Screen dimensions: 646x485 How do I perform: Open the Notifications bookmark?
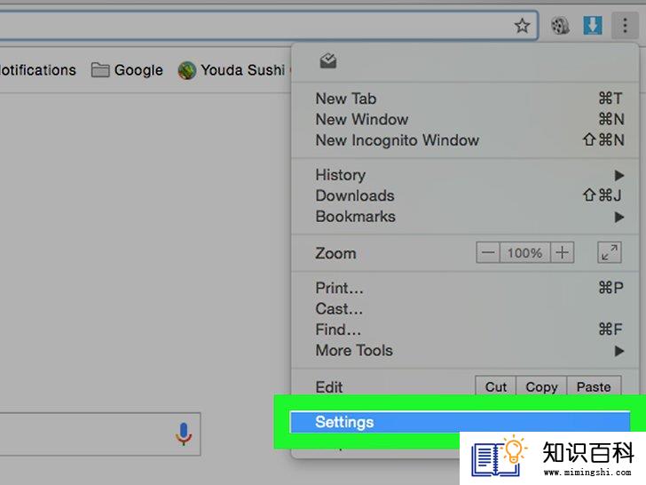point(38,70)
